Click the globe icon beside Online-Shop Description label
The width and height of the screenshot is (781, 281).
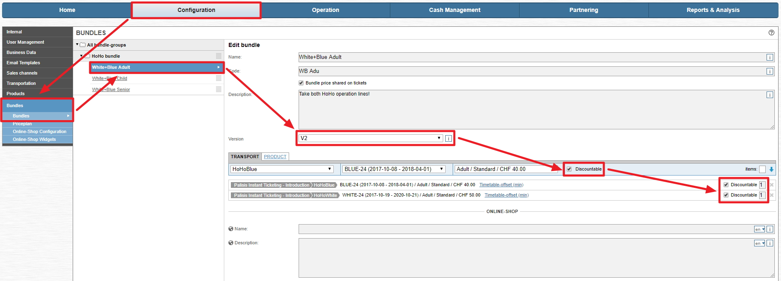[231, 243]
